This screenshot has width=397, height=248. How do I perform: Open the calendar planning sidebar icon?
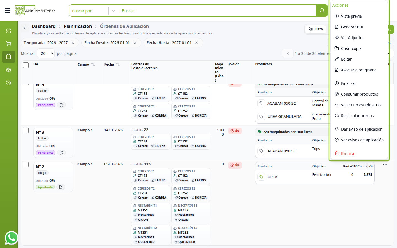pyautogui.click(x=9, y=57)
